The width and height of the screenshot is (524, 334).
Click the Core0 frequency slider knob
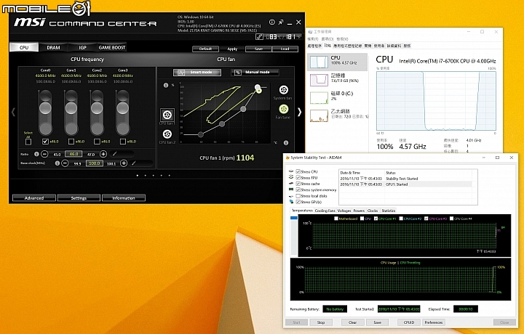tap(45, 108)
